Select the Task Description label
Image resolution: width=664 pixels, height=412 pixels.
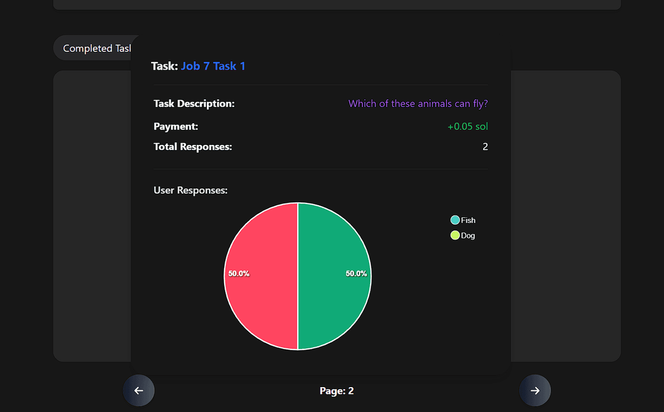[x=194, y=103]
